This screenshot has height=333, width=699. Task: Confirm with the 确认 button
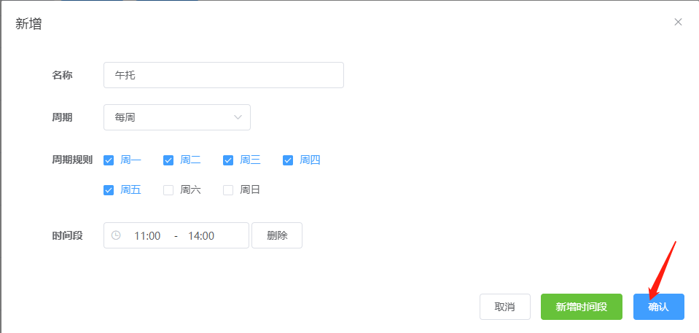click(658, 307)
